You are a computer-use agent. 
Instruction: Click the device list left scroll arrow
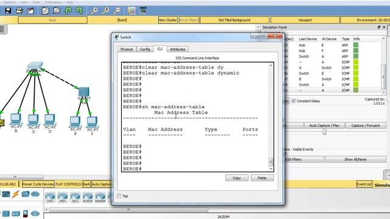[x=46, y=209]
